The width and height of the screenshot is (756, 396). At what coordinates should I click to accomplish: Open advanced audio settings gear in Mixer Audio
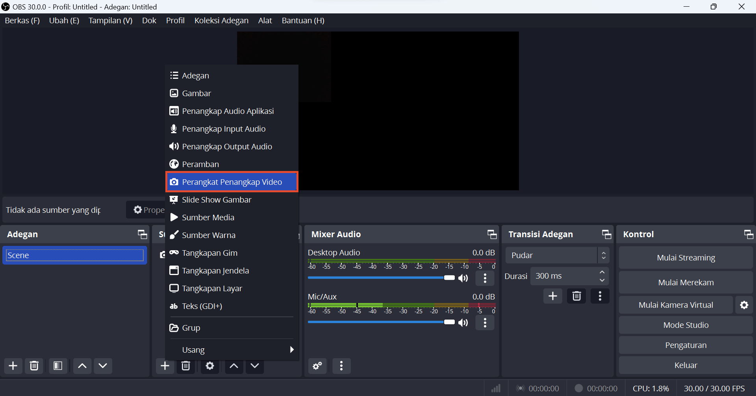(317, 366)
